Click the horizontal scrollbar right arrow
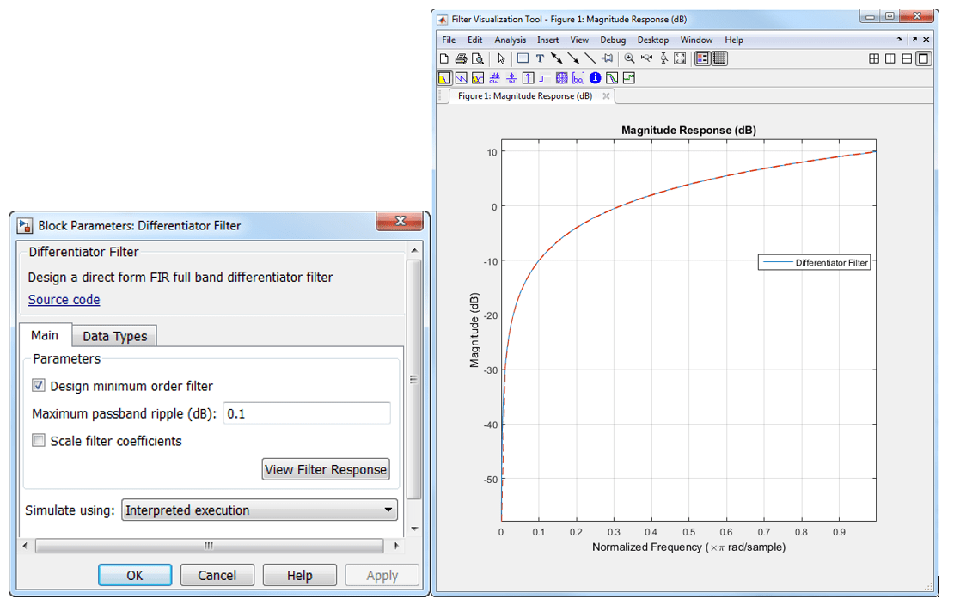960x605 pixels. tap(396, 546)
